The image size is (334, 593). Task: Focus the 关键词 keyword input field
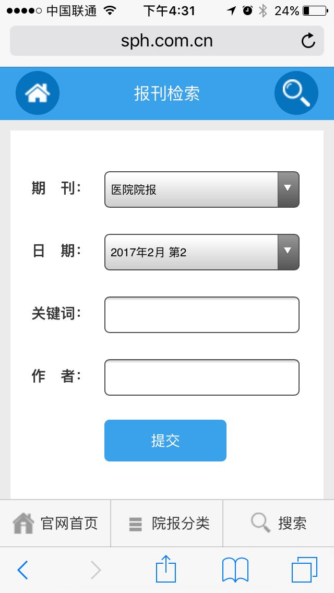[201, 315]
